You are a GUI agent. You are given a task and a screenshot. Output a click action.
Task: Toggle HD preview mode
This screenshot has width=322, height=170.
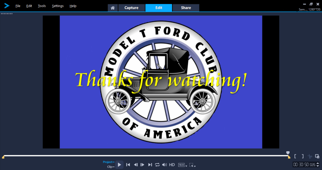click(172, 165)
